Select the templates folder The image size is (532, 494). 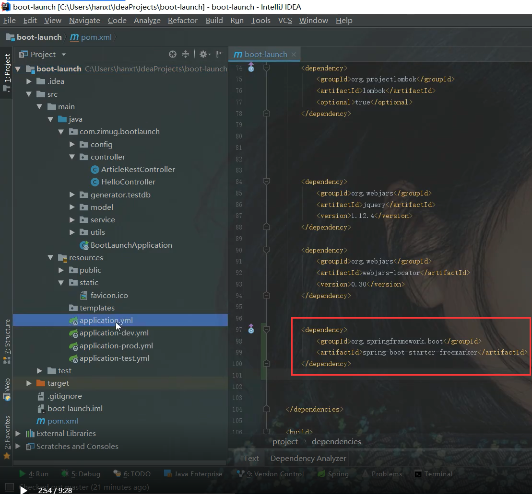click(x=92, y=308)
